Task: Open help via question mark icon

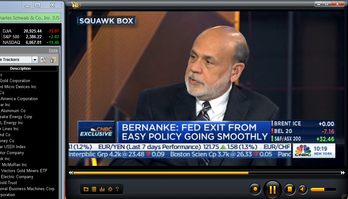Action: 117,189
